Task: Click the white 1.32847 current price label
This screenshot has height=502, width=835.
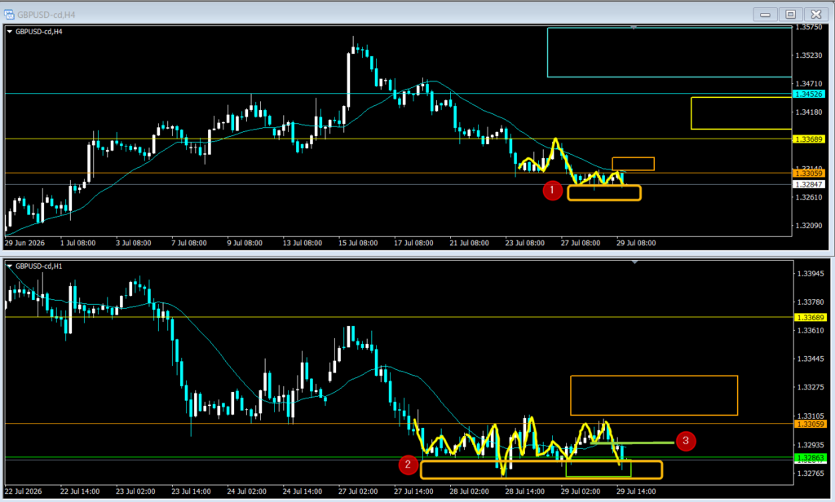Action: (809, 184)
